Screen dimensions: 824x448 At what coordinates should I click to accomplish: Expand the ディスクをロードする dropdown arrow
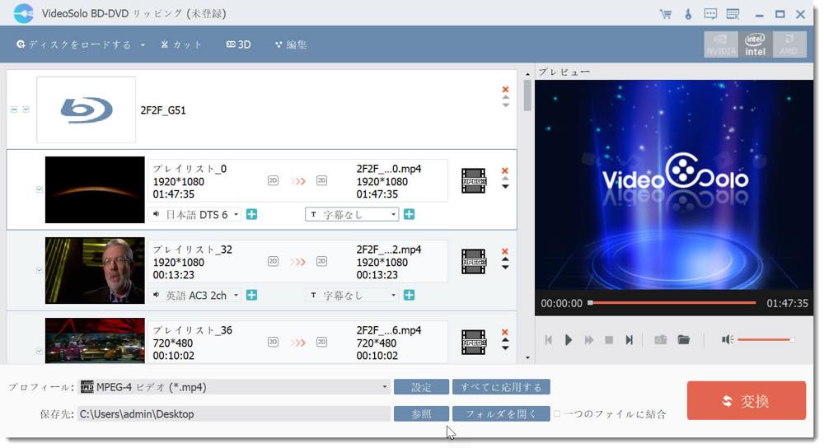[143, 45]
